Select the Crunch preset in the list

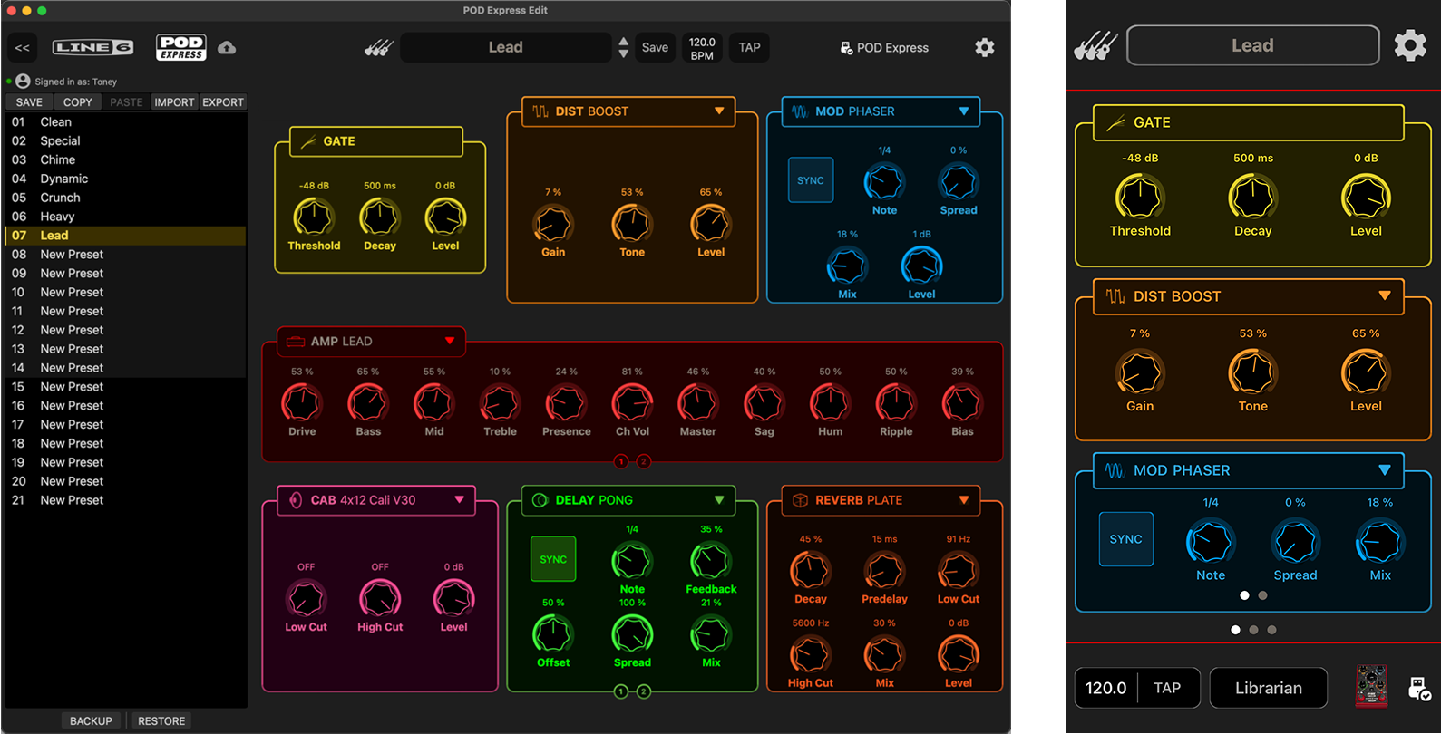point(126,198)
